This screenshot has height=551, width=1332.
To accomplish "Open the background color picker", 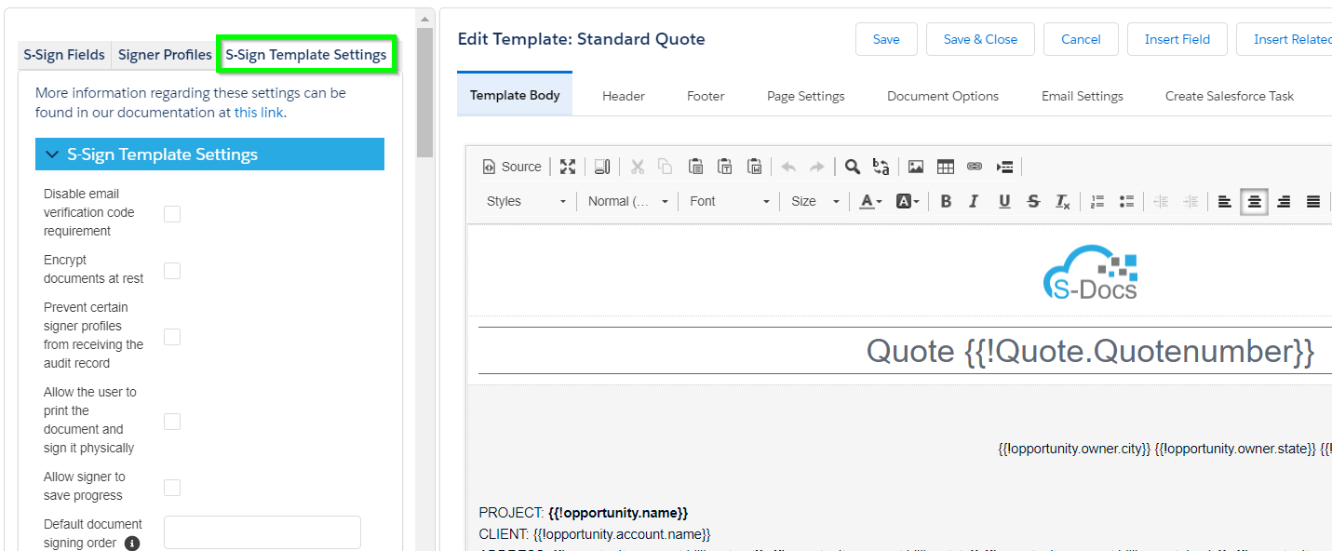I will (x=908, y=201).
